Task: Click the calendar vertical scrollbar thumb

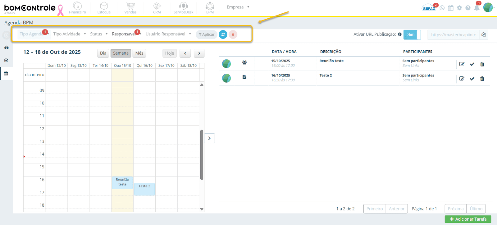Action: tap(202, 155)
